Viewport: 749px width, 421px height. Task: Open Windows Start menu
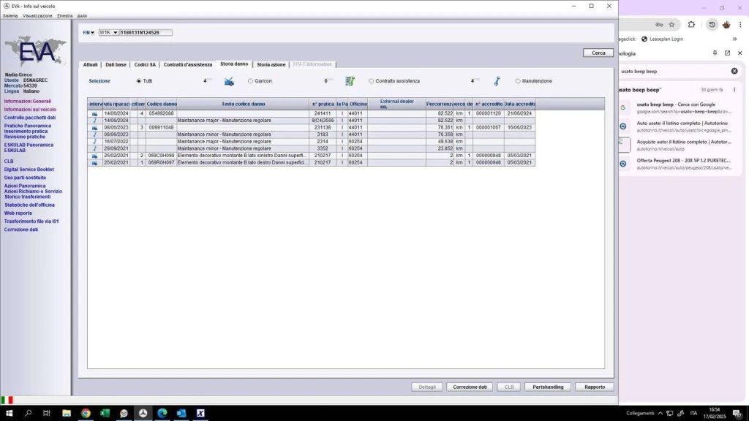tap(9, 413)
